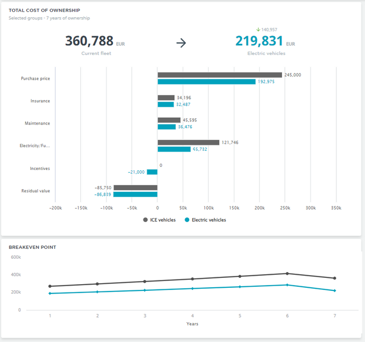Select the teal Residual value bar -86,839

[136, 194]
